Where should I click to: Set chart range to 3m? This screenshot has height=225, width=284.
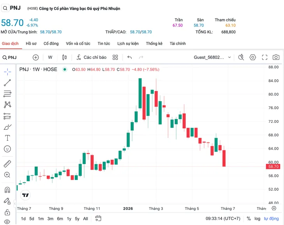click(x=50, y=219)
